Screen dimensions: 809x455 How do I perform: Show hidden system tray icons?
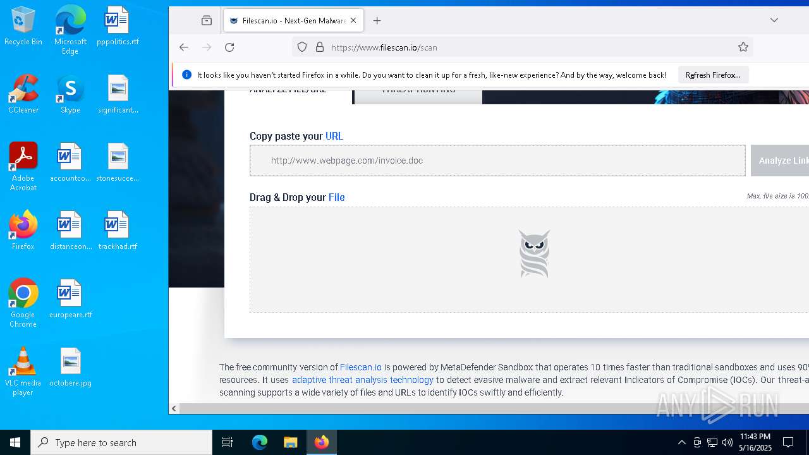pos(681,442)
